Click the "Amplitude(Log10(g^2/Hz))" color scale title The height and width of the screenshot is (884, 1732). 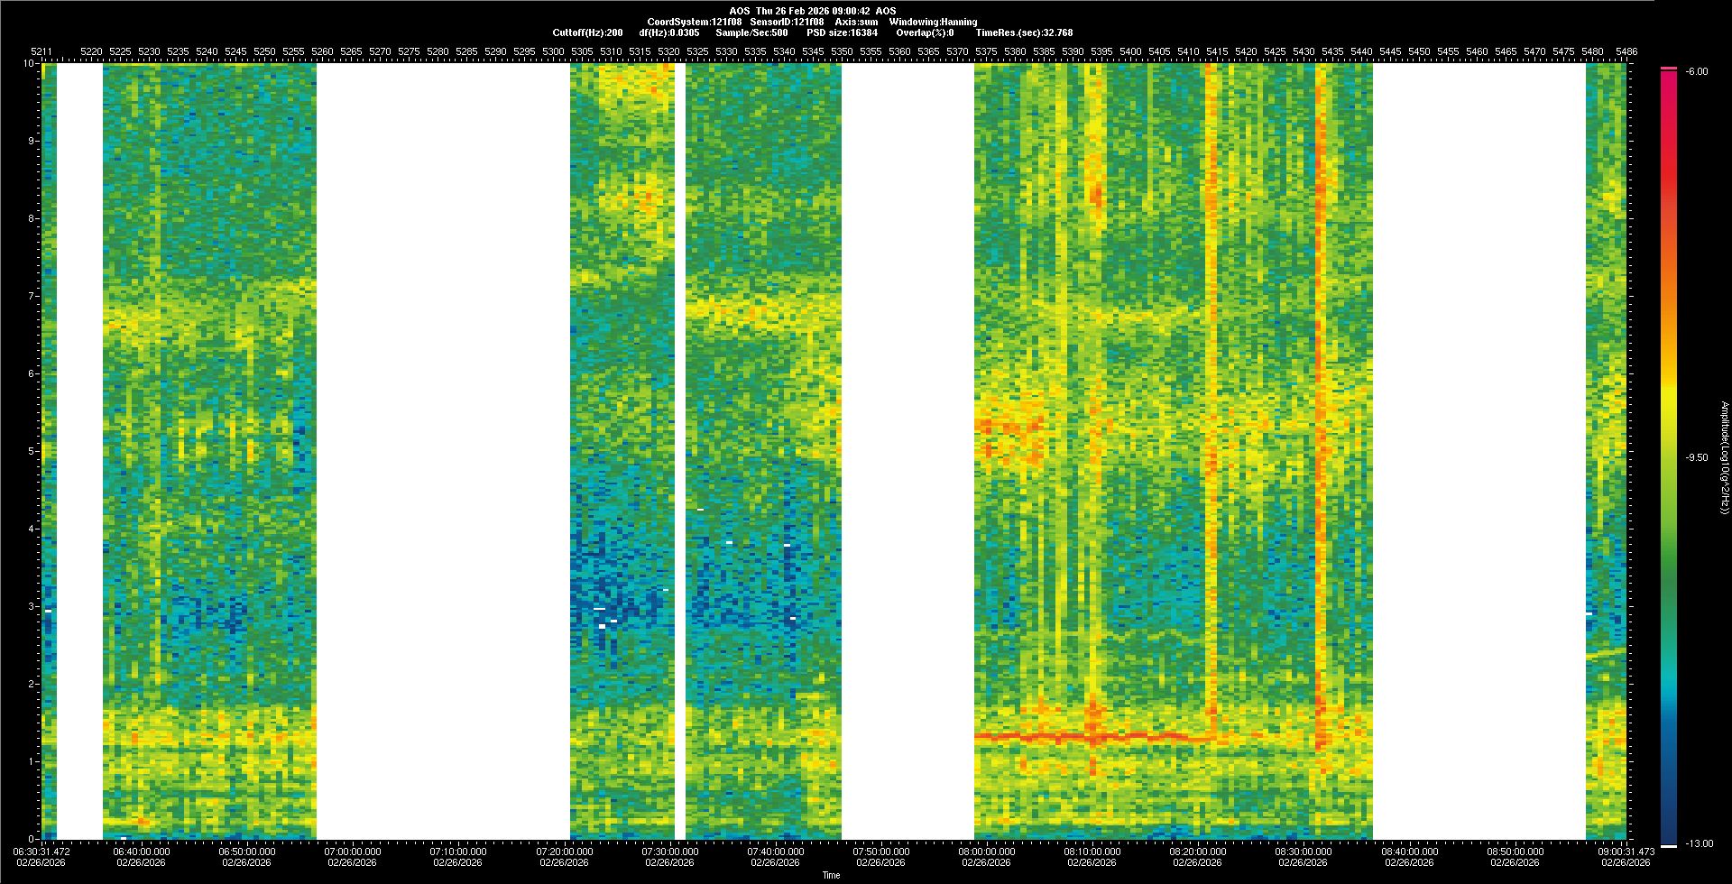pos(1724,457)
